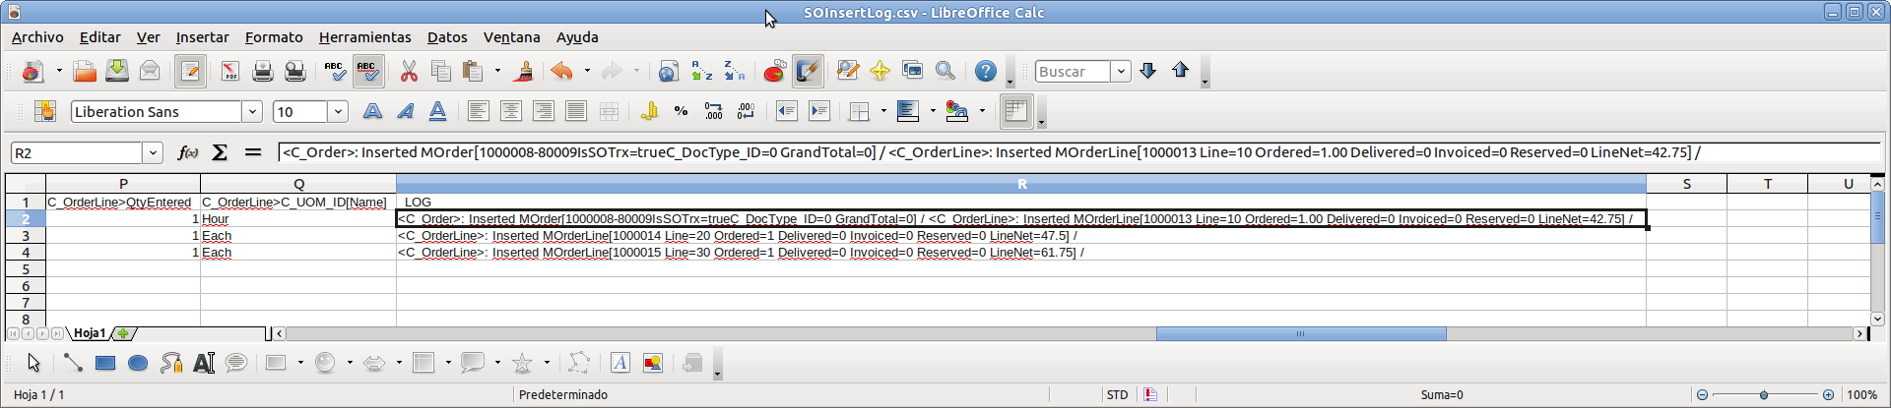Viewport: 1891px width, 408px height.
Task: Select column R header
Action: [x=1021, y=184]
